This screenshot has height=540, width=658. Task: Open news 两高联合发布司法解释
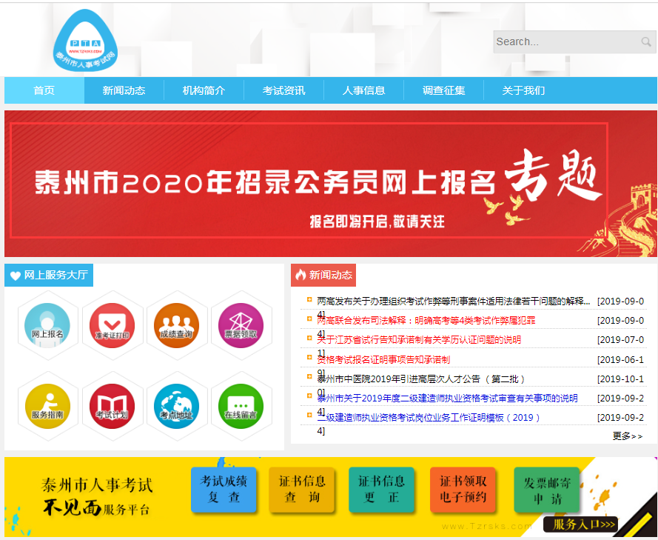point(426,321)
